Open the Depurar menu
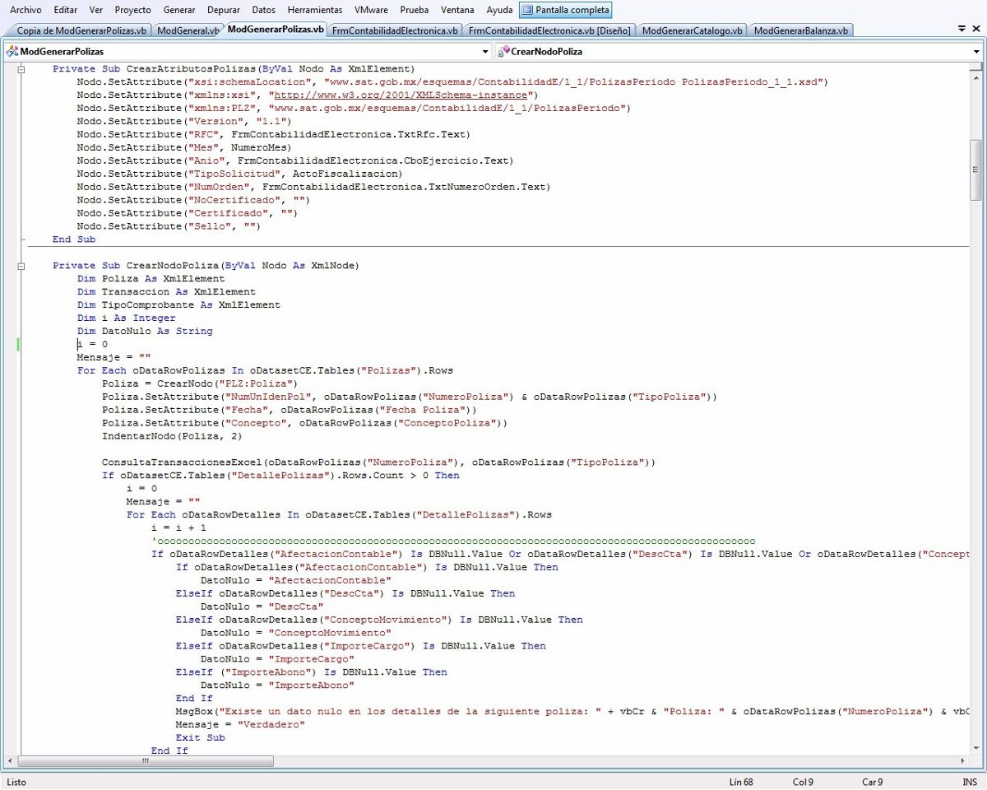 (224, 10)
